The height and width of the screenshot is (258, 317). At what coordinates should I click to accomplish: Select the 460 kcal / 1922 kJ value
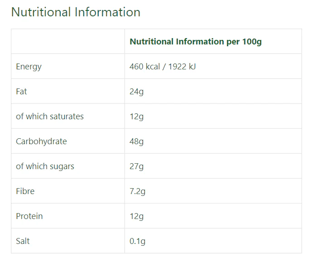163,67
